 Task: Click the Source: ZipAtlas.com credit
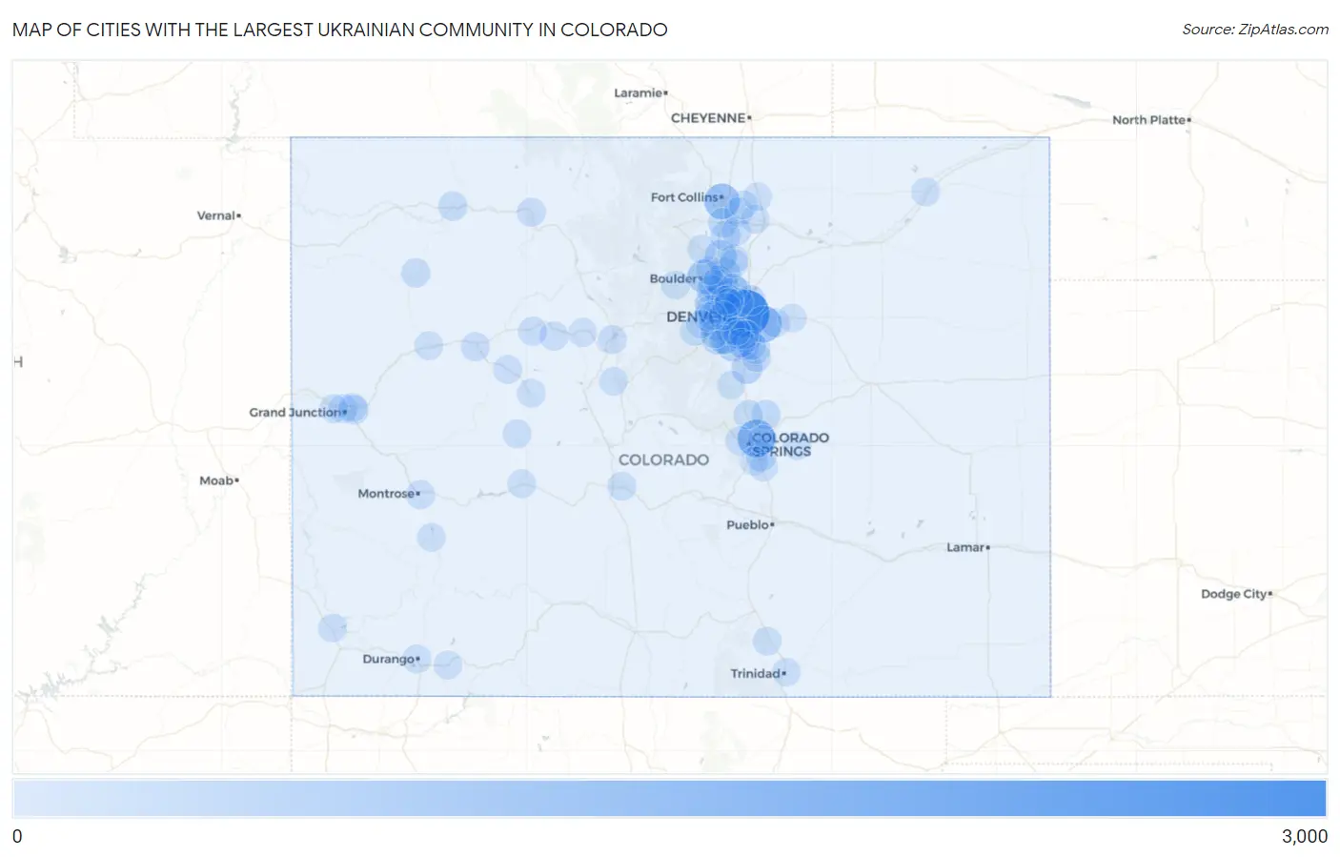click(x=1255, y=30)
